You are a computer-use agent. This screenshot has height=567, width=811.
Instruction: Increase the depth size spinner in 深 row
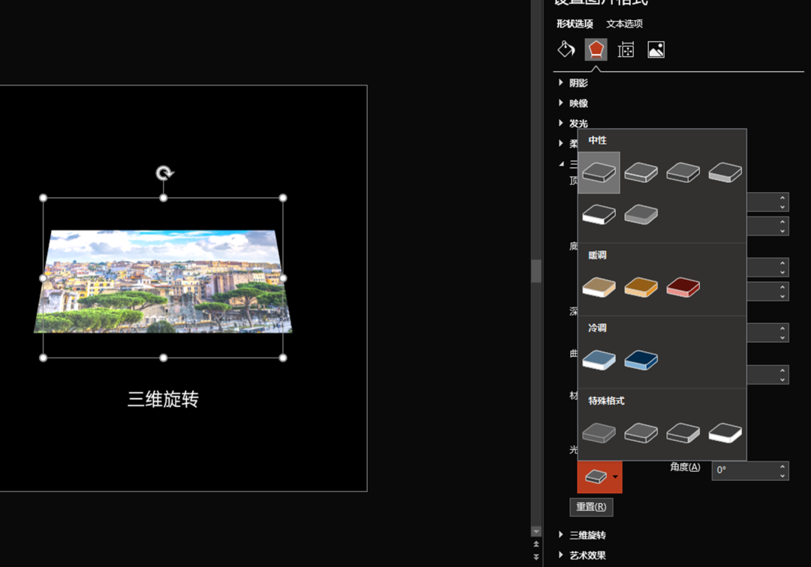[782, 328]
